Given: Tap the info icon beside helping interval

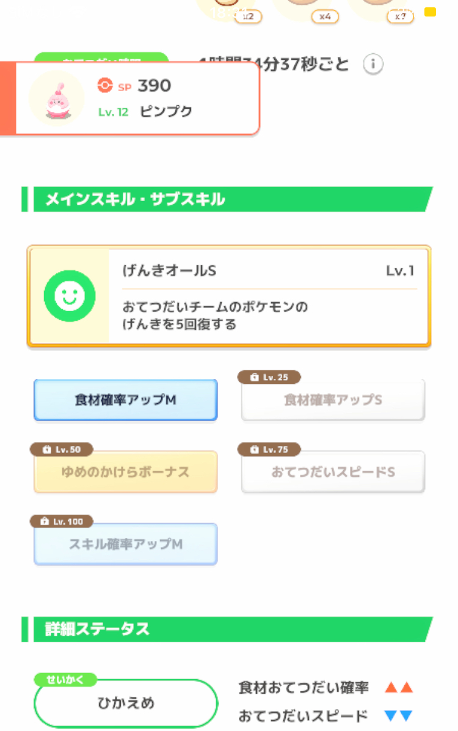Looking at the screenshot, I should coord(373,64).
